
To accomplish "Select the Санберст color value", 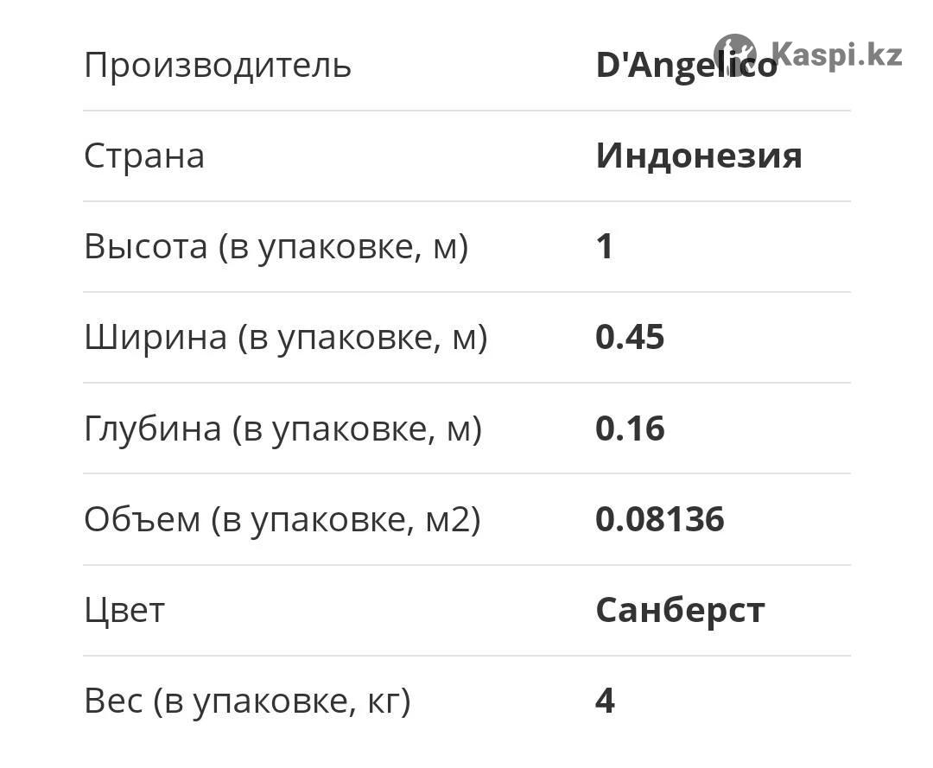I will pyautogui.click(x=680, y=610).
